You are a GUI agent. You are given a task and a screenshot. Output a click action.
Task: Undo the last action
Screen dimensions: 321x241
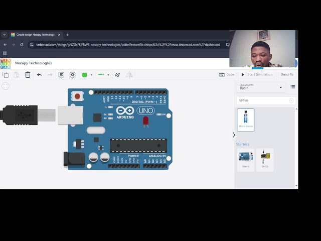click(x=39, y=75)
